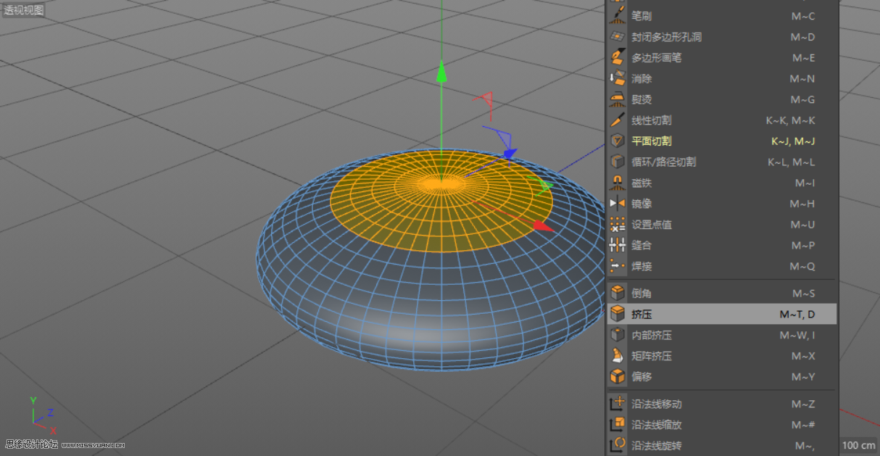This screenshot has width=880, height=456.
Task: Select the 矩阵挤压 (Matrix Extrude) icon
Action: pos(618,356)
